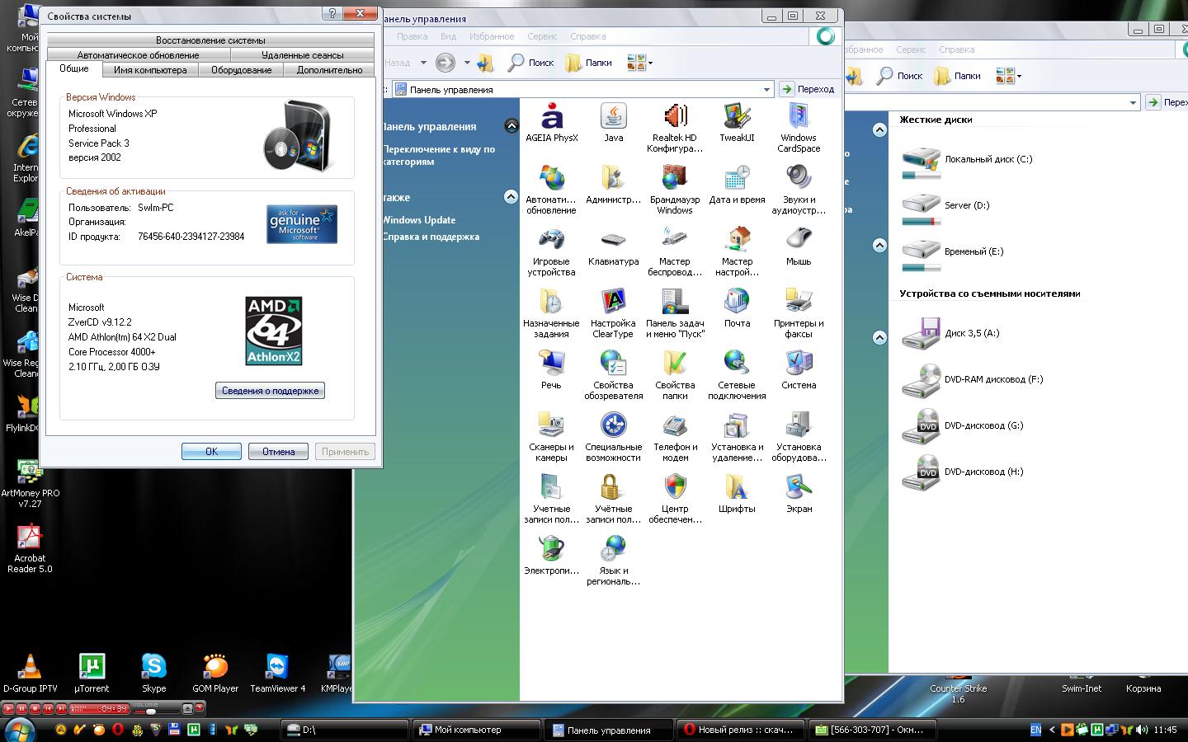The width and height of the screenshot is (1188, 742).
Task: Launch Realtek HD audio configuration
Action: coord(674,118)
